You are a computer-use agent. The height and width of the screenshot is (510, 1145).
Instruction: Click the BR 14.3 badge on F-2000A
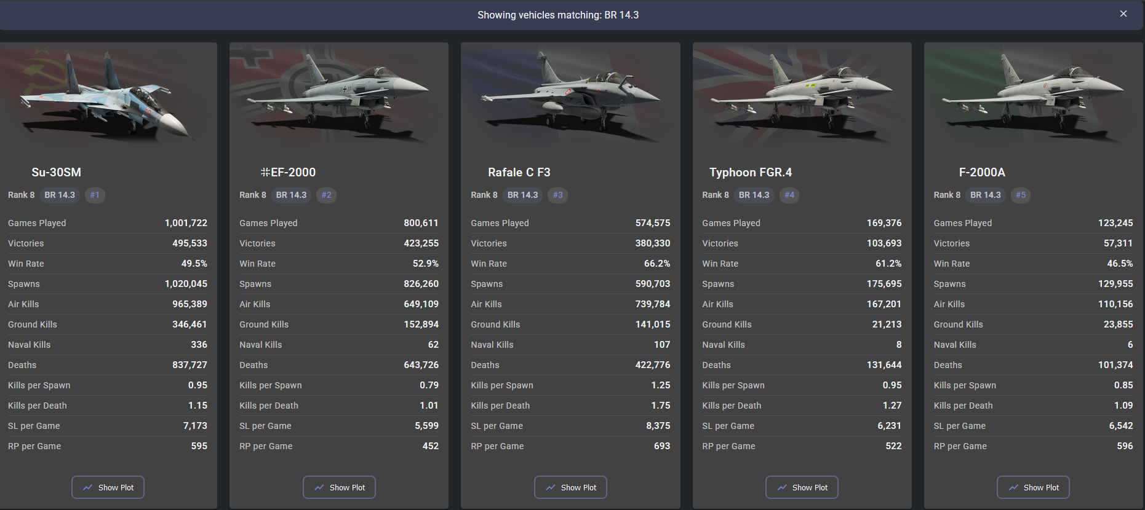(985, 195)
